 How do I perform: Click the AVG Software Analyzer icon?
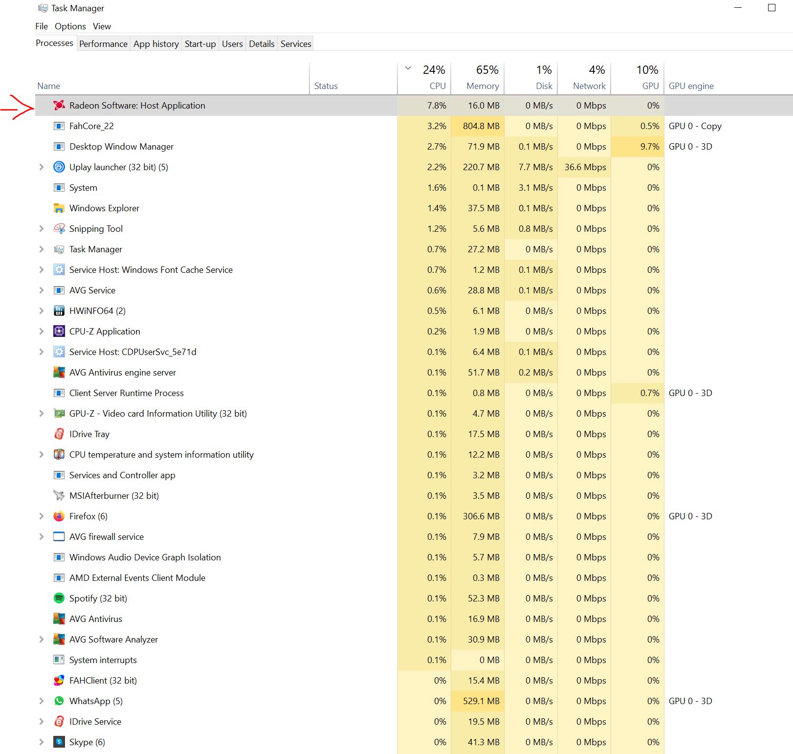click(59, 639)
